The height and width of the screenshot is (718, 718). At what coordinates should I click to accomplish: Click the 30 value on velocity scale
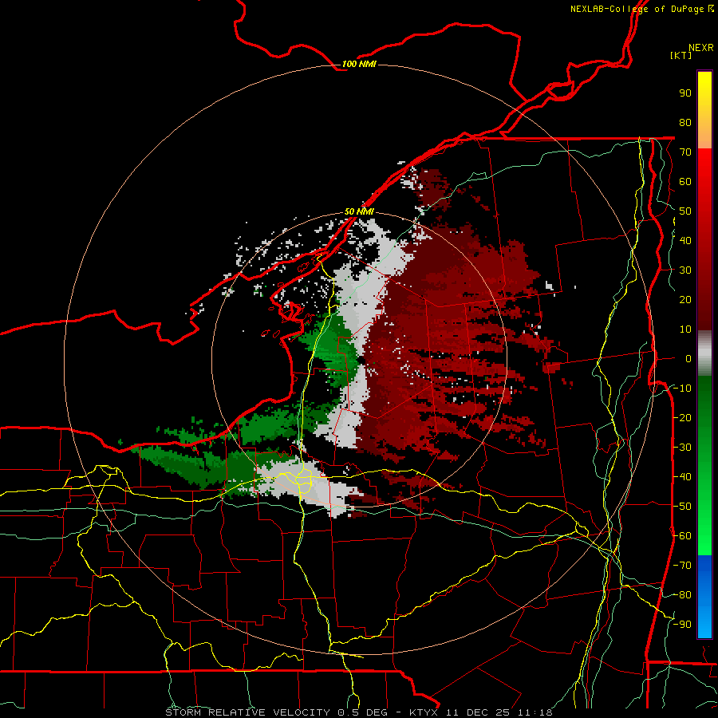coord(685,270)
